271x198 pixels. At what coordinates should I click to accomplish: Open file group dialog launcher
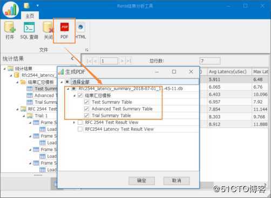86,49
